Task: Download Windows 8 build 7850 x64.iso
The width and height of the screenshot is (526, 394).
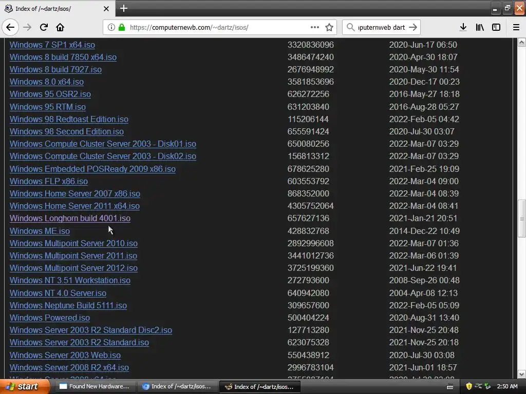Action: [x=63, y=57]
